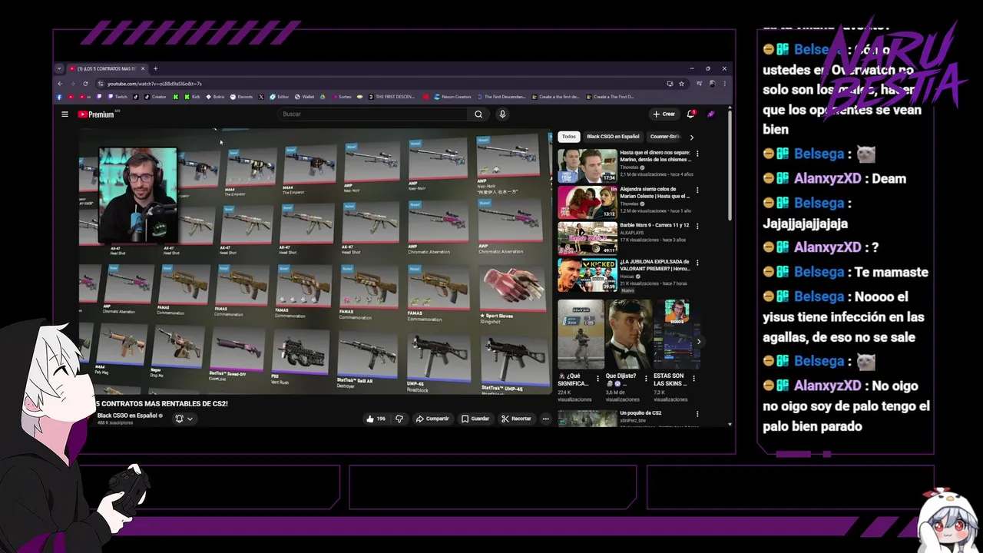This screenshot has width=983, height=553.
Task: Click the browser address bar URL
Action: point(154,83)
